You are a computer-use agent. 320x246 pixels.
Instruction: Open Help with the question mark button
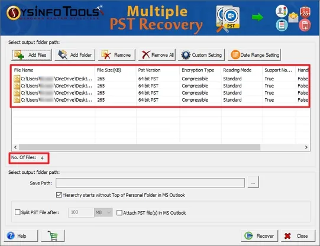point(21,236)
